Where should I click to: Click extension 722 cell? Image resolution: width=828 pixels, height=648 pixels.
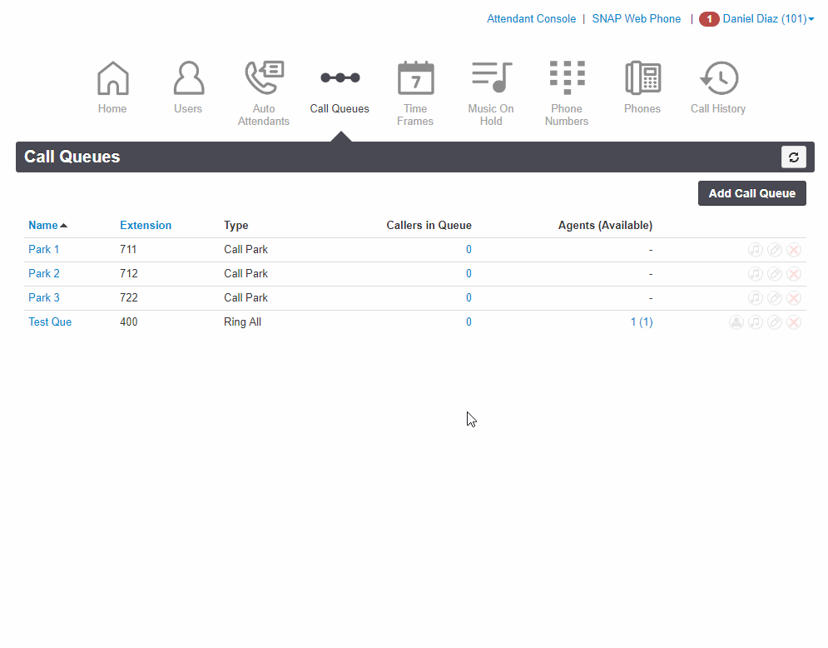pyautogui.click(x=129, y=298)
